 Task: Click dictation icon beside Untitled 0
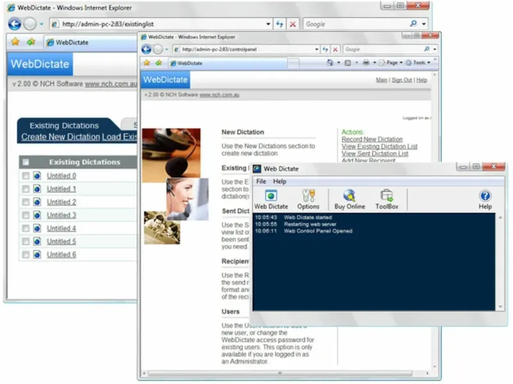click(37, 175)
